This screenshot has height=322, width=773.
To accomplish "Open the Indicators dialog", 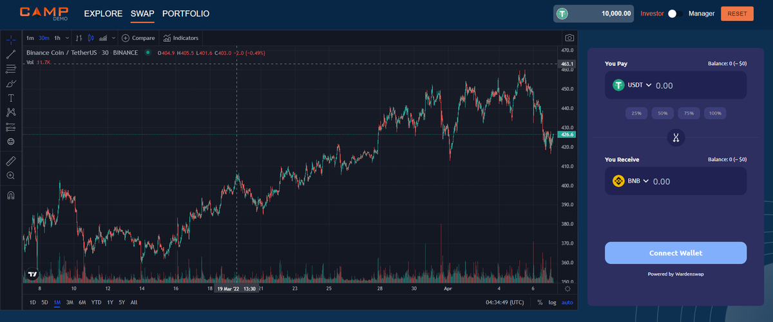I will tap(181, 38).
